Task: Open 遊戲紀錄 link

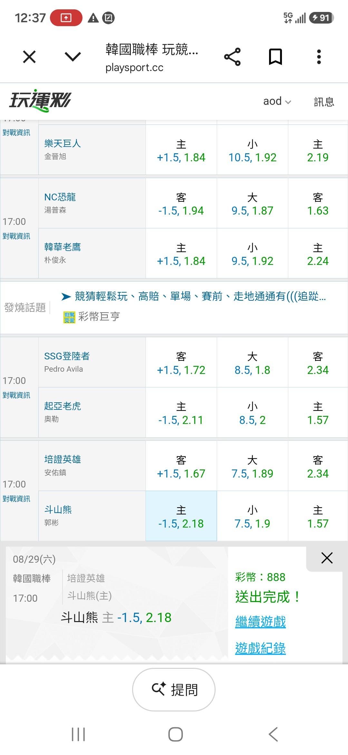Action: click(x=260, y=648)
